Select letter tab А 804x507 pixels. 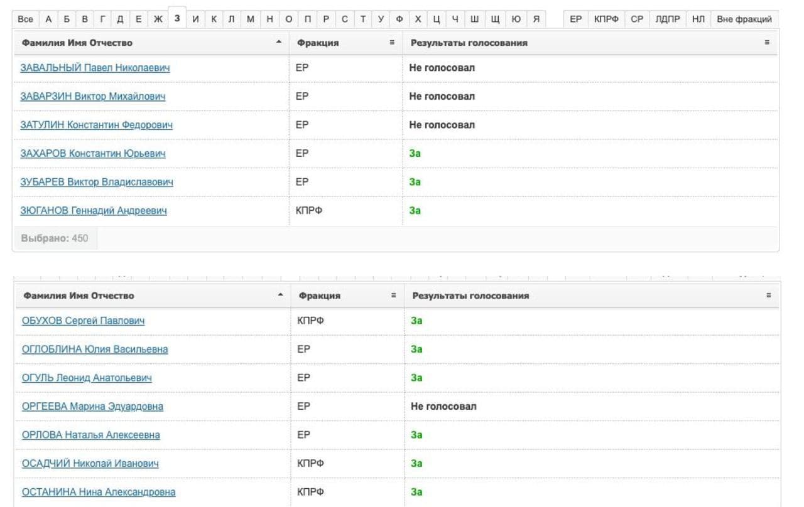(x=48, y=19)
